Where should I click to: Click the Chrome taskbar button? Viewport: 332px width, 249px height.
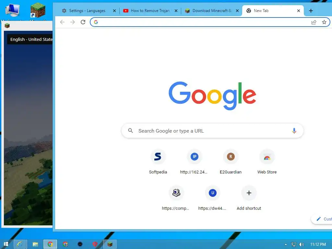[50, 244]
